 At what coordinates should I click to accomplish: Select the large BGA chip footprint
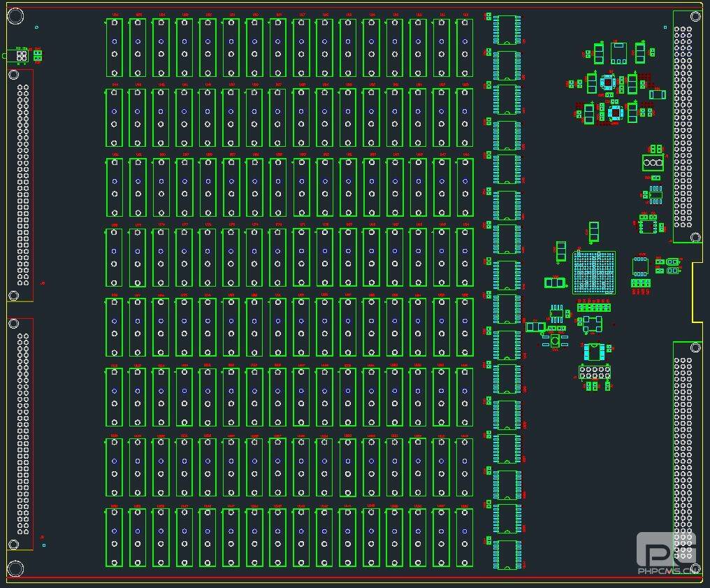[x=594, y=273]
